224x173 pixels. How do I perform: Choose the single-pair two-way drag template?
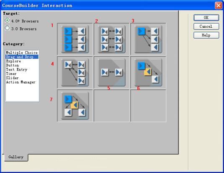[x=111, y=72]
